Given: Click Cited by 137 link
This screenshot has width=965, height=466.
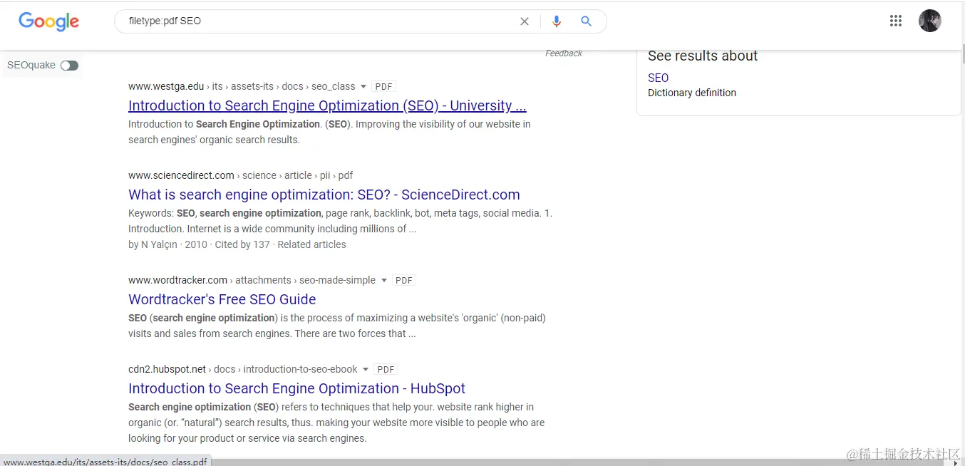Looking at the screenshot, I should 242,244.
